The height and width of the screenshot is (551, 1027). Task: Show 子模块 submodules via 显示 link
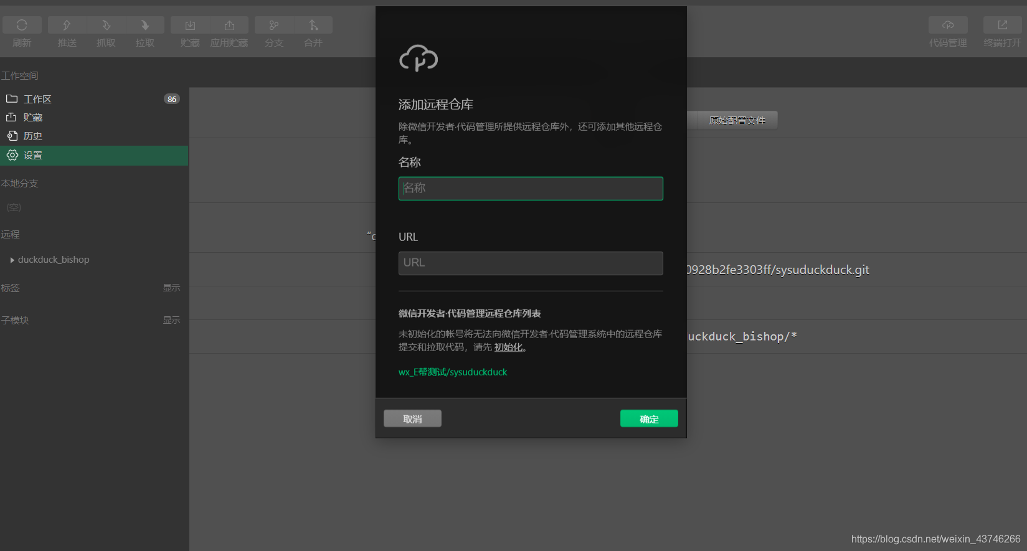point(171,320)
